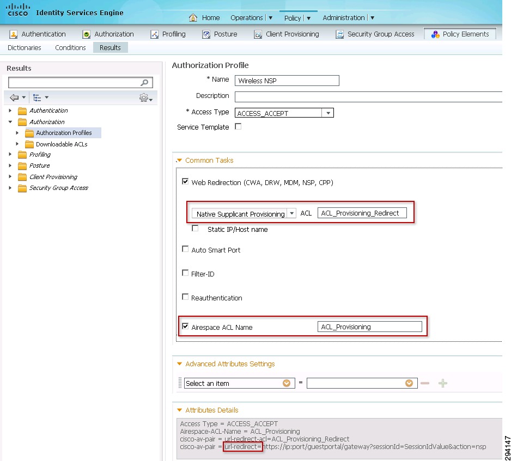Enable the Auto Smart Port checkbox
This screenshot has height=461, width=511.
click(185, 249)
